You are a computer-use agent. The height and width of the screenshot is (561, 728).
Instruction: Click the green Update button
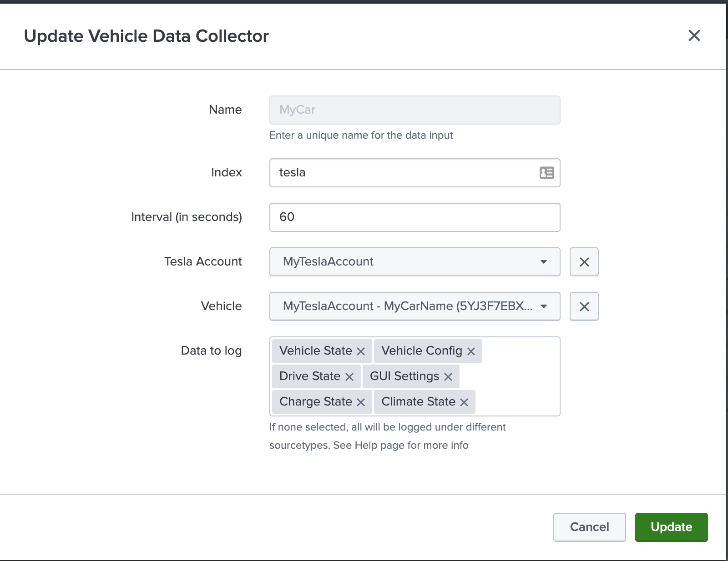671,527
